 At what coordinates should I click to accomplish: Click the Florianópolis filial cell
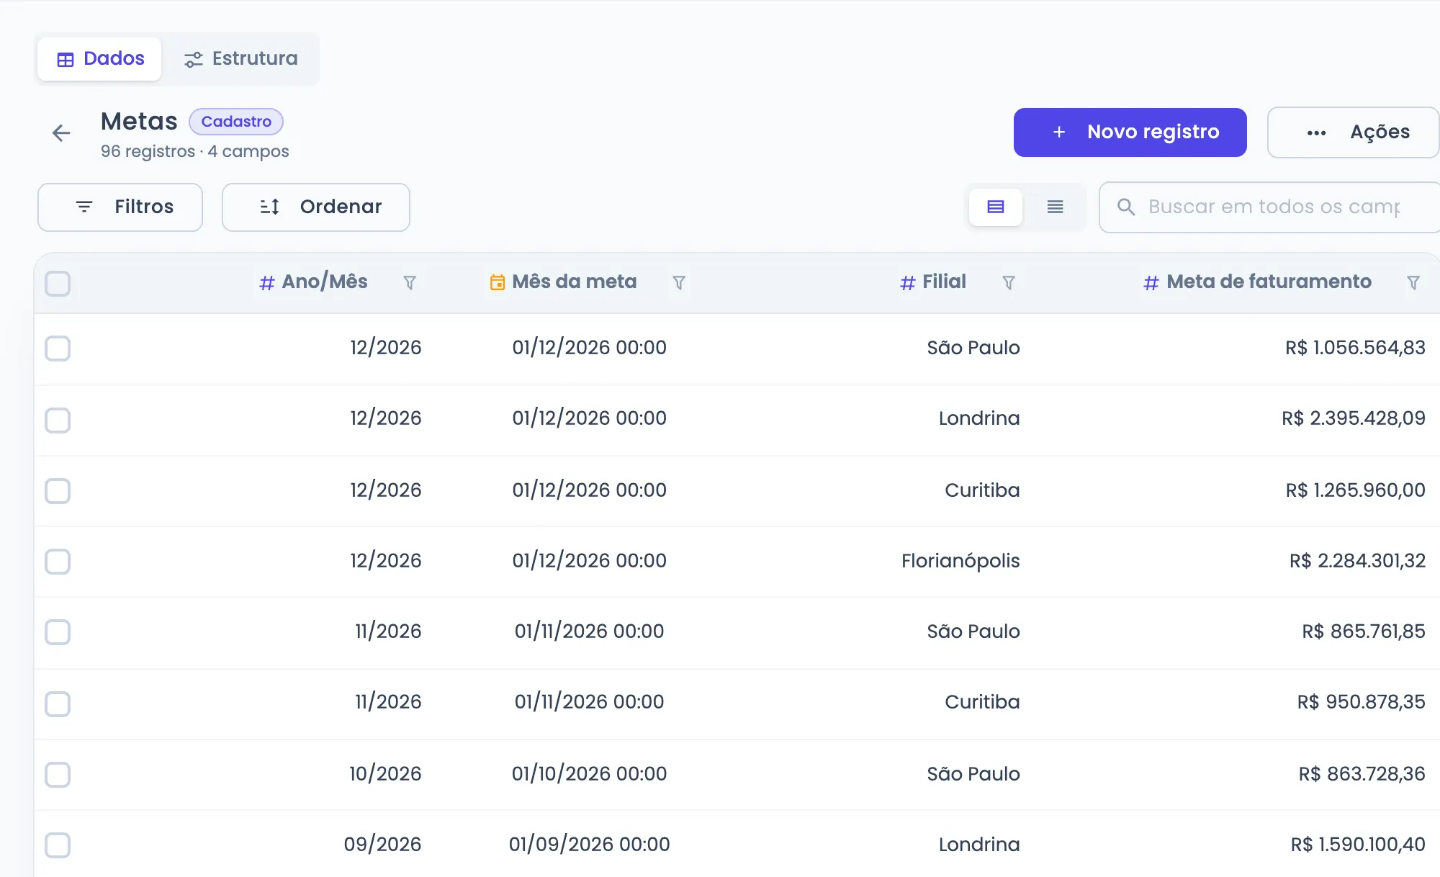pos(960,561)
